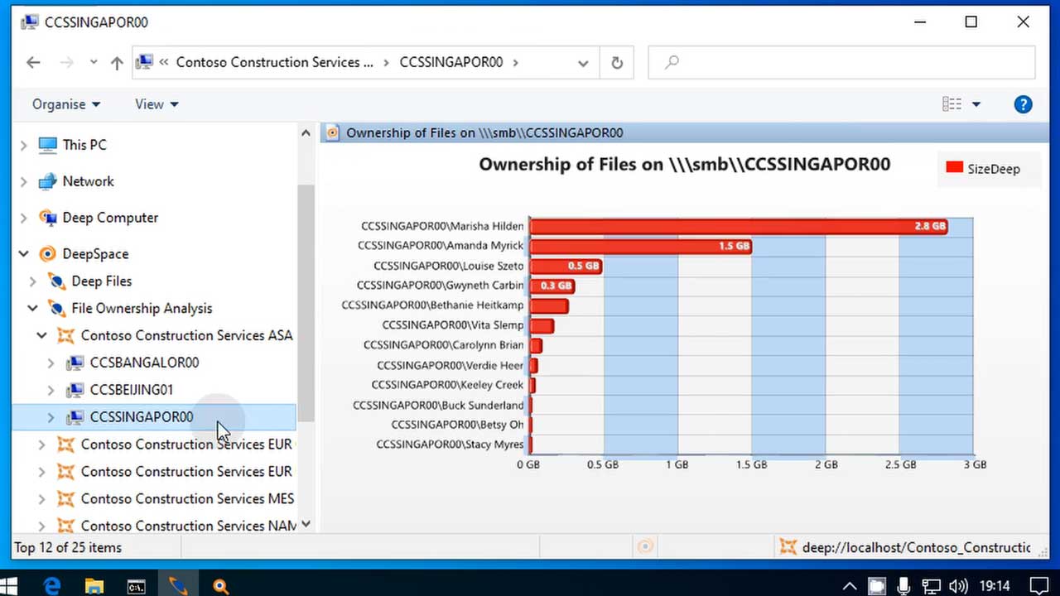Expand the This PC node

point(23,145)
